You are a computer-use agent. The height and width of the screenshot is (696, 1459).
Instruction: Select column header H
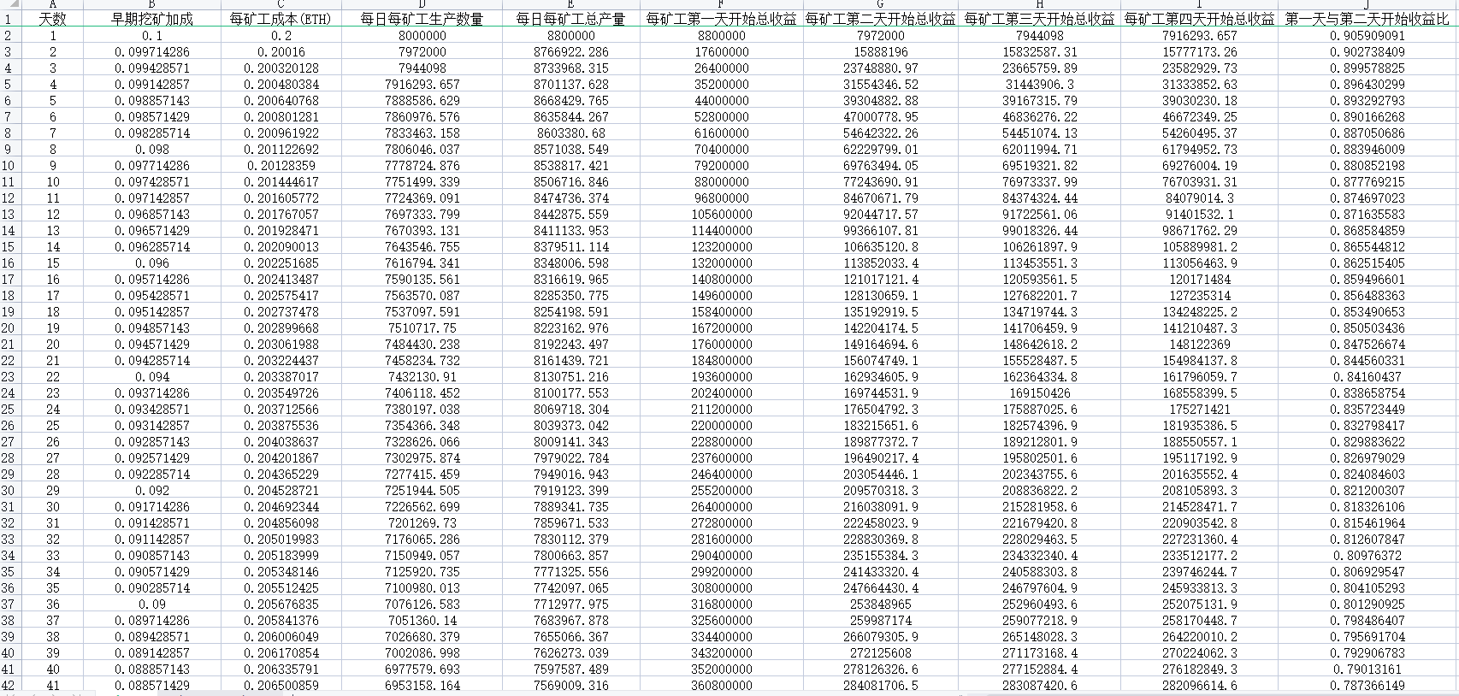pyautogui.click(x=1040, y=4)
